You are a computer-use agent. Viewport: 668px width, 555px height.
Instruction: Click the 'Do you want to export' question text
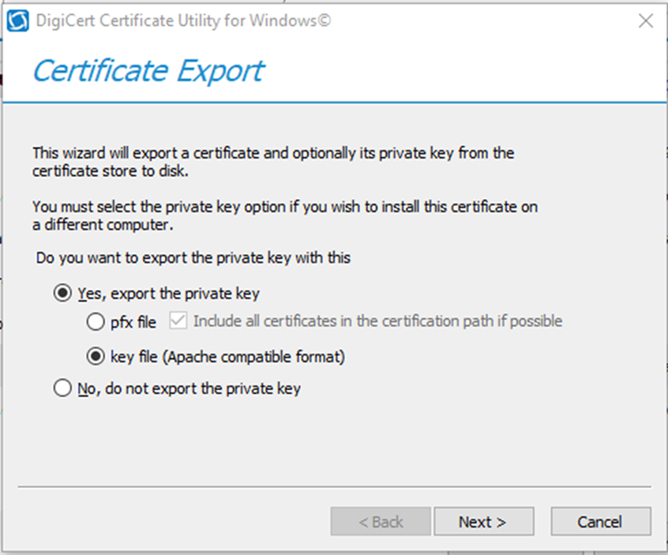tap(193, 257)
